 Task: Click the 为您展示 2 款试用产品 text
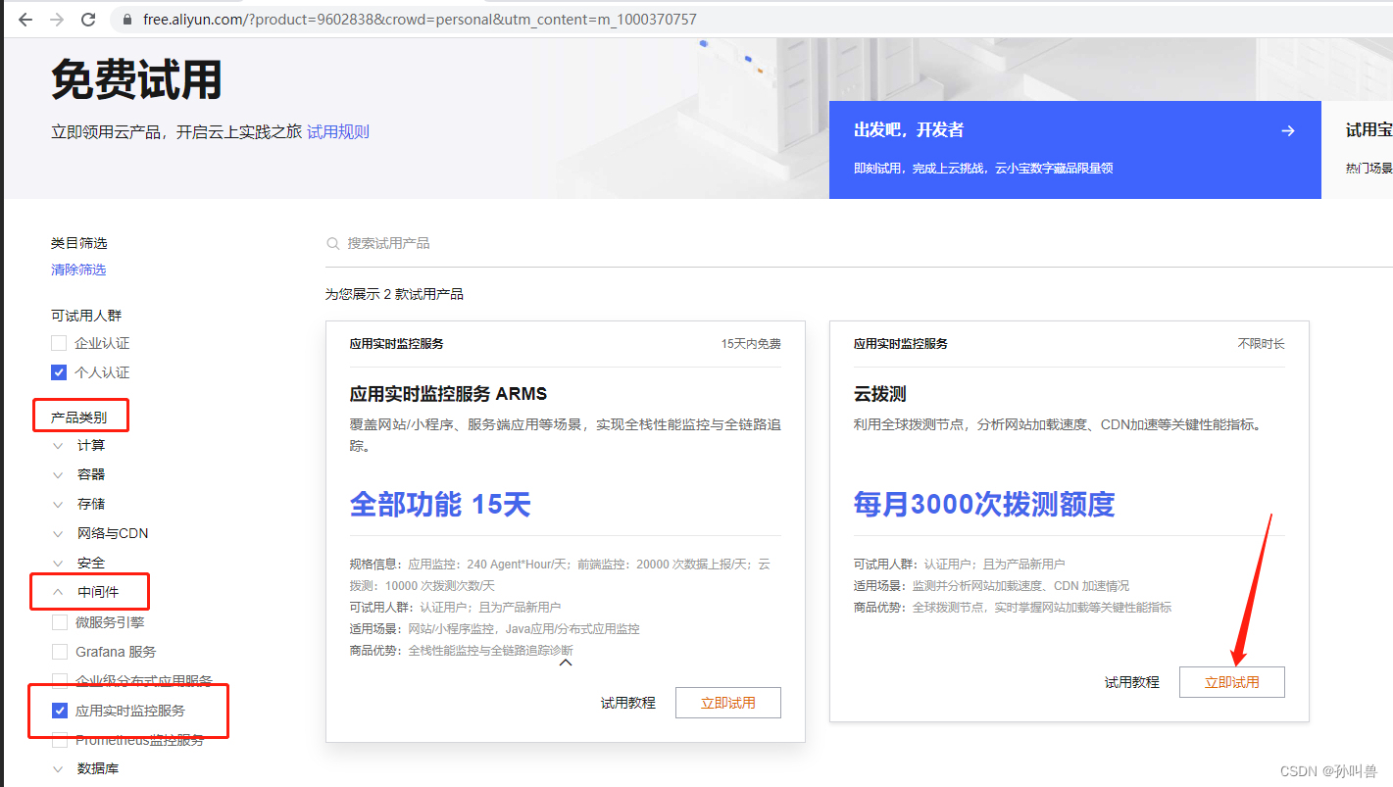coord(394,294)
